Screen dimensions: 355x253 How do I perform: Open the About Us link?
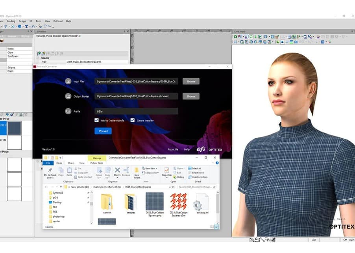coord(173,149)
